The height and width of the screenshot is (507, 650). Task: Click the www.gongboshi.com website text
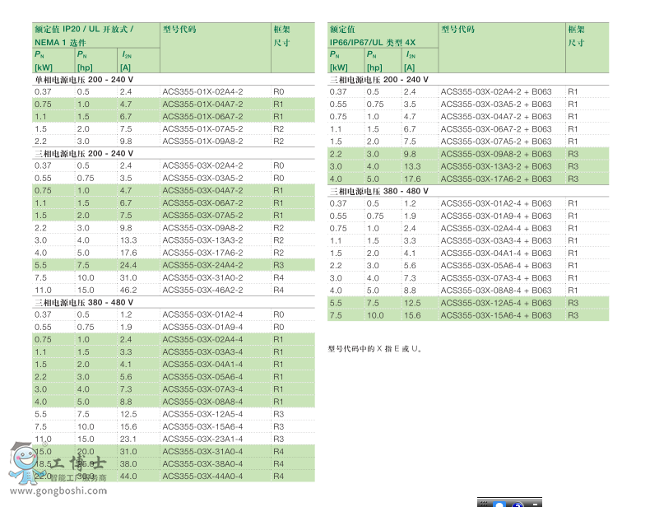pyautogui.click(x=58, y=491)
